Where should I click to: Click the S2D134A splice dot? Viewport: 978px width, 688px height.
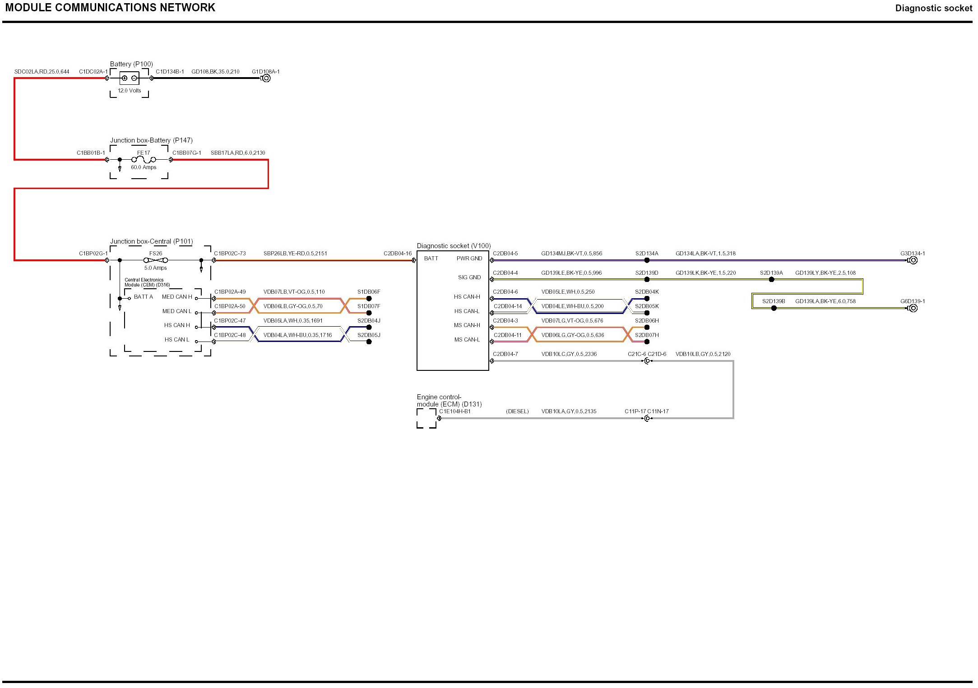pyautogui.click(x=647, y=260)
